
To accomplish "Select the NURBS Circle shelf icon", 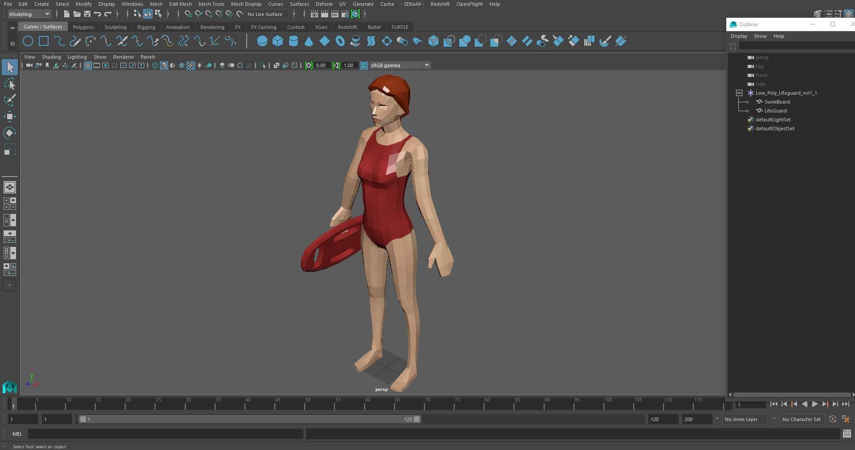I will point(28,41).
